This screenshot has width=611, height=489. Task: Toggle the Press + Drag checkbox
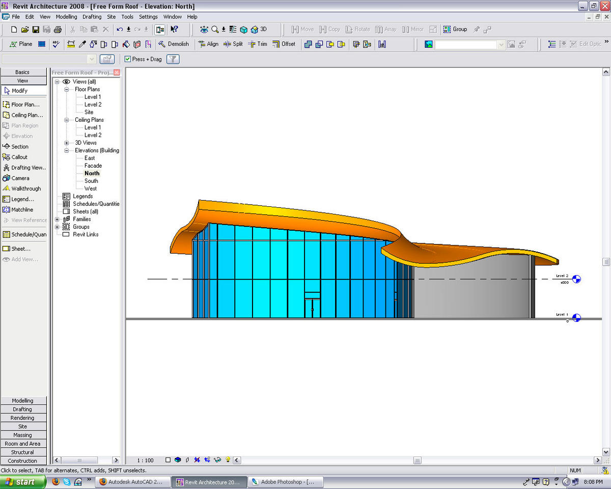point(128,59)
